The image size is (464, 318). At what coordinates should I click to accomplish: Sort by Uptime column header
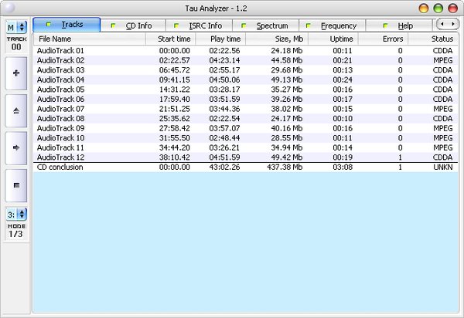(x=333, y=39)
